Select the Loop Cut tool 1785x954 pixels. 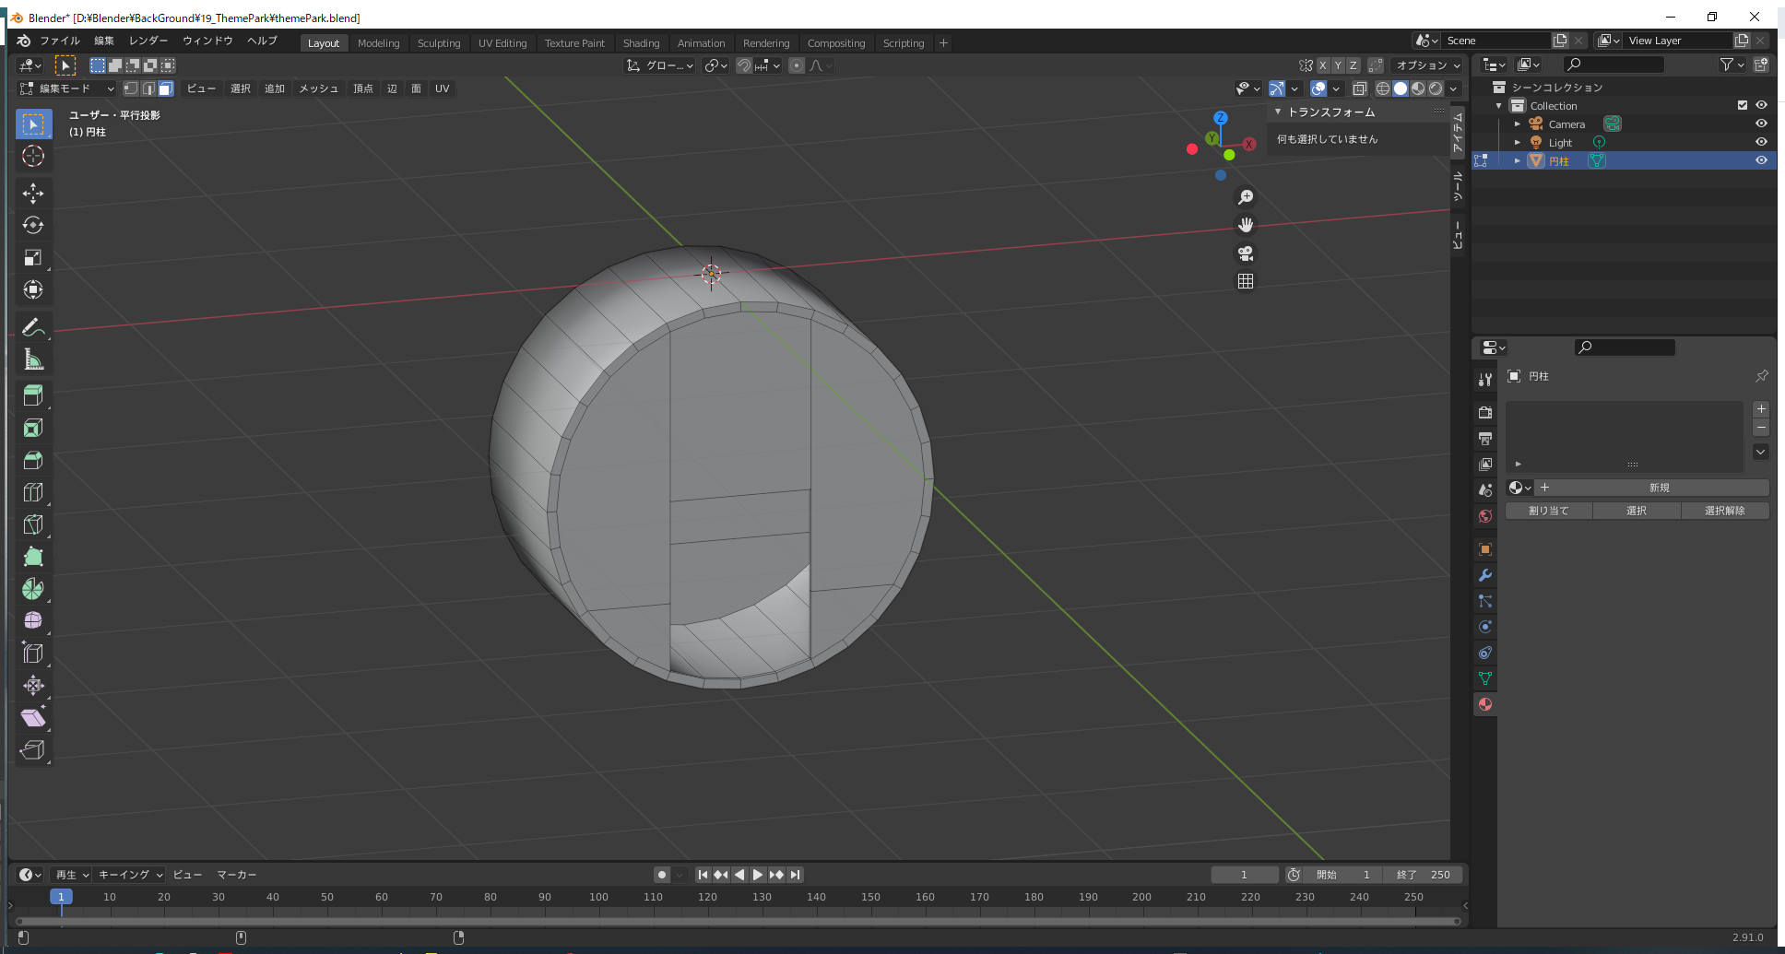coord(33,492)
